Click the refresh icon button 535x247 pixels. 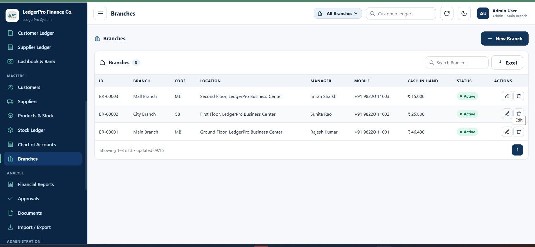447,14
